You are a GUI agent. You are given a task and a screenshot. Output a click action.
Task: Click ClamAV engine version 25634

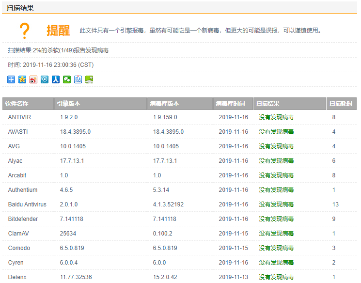[x=68, y=233]
